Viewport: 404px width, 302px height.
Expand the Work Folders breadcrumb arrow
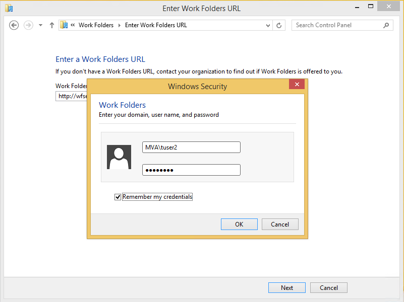[119, 25]
